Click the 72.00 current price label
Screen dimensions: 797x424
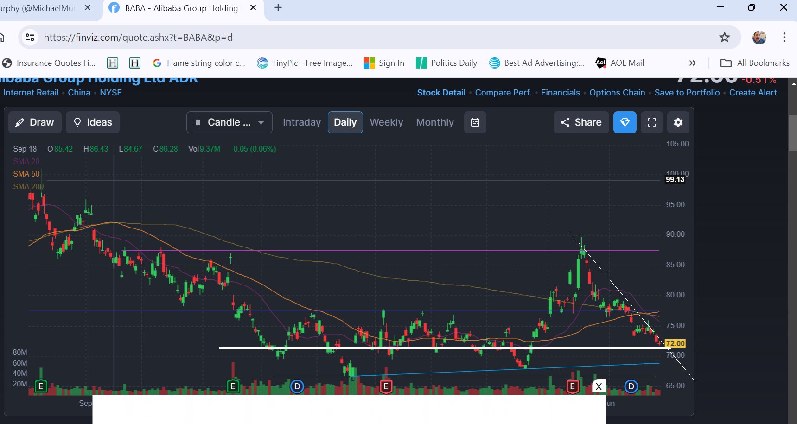(675, 343)
